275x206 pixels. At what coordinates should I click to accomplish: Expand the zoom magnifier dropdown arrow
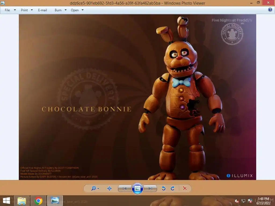pyautogui.click(x=98, y=189)
